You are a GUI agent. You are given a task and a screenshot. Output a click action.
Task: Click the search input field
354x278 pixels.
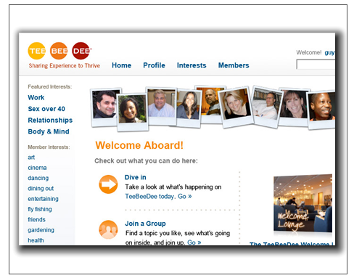(x=316, y=65)
